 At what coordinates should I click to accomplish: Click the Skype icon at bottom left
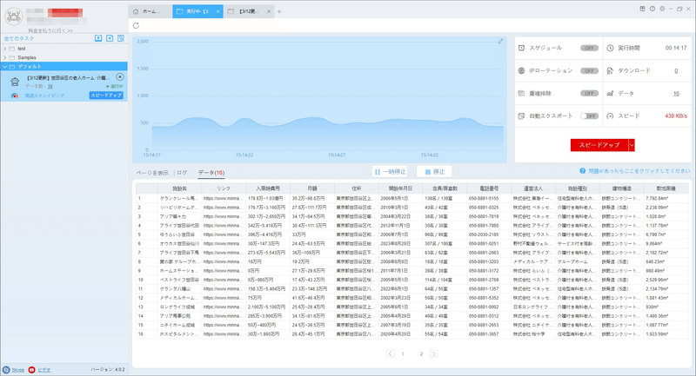[6, 370]
